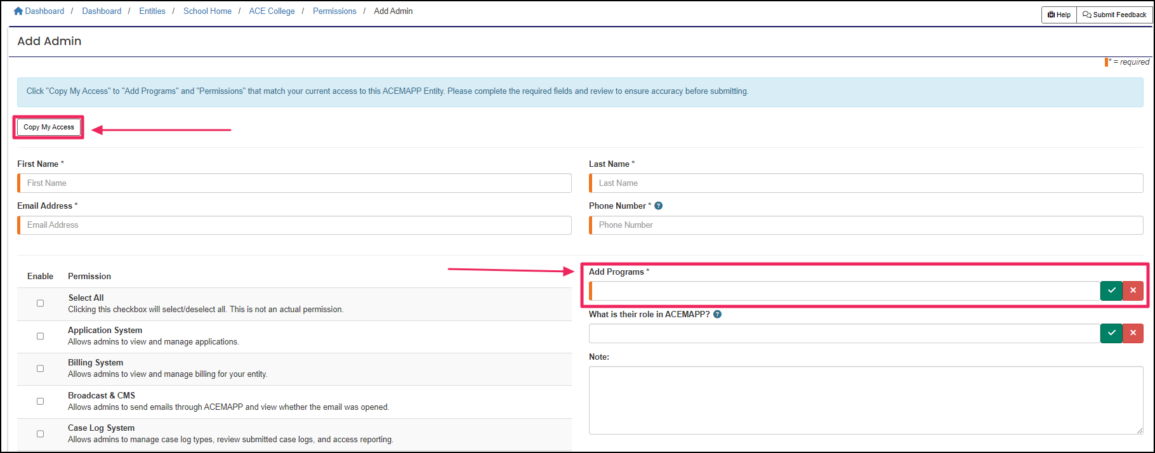Go to the second Dashboard breadcrumb link
This screenshot has height=453, width=1155.
pyautogui.click(x=102, y=11)
